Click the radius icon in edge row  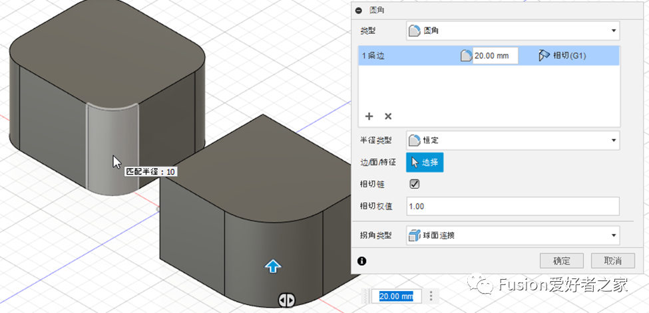tap(466, 56)
